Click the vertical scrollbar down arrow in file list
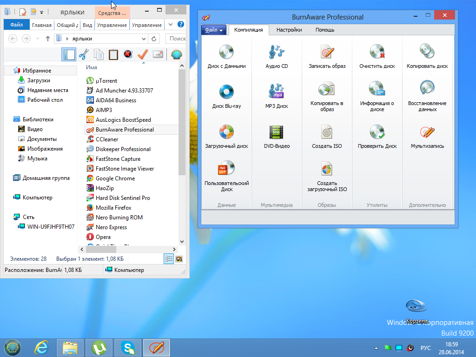Image resolution: width=476 pixels, height=357 pixels. (182, 242)
